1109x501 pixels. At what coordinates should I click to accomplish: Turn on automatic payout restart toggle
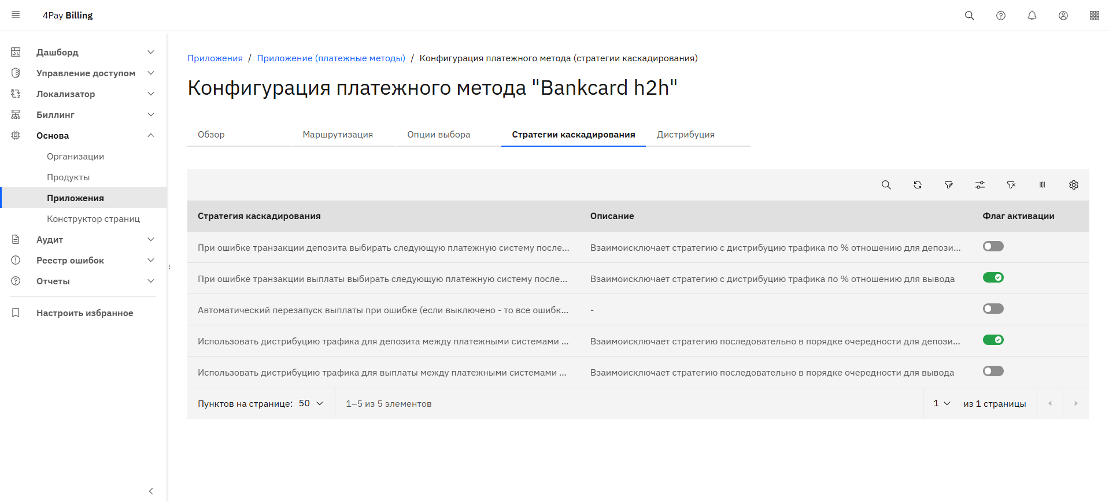[x=993, y=309]
